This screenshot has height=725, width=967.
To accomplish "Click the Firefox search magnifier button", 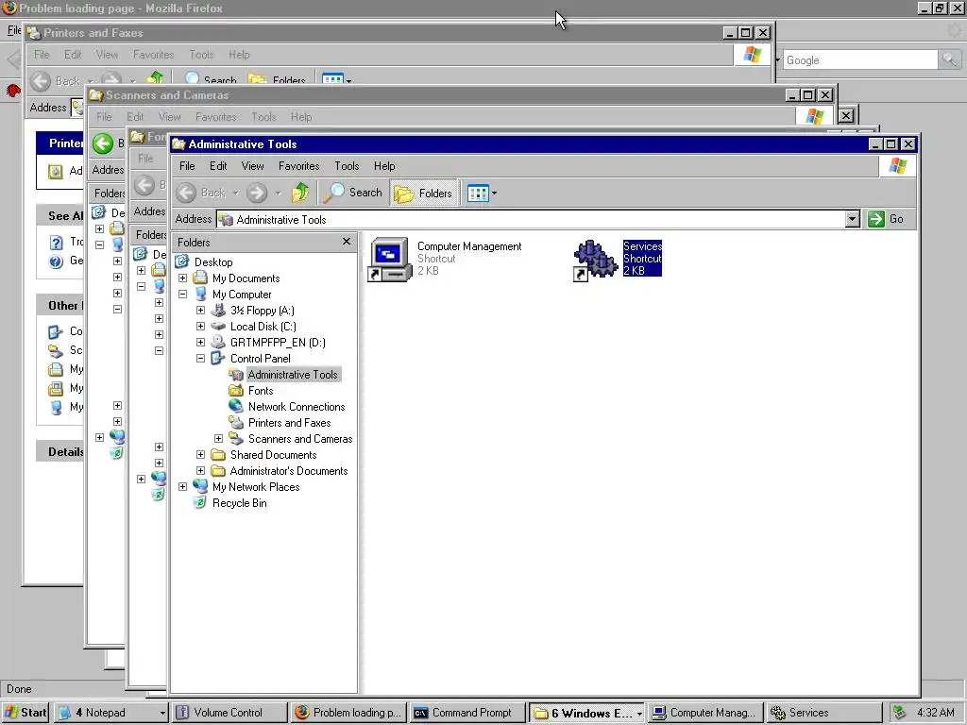I will pos(949,59).
